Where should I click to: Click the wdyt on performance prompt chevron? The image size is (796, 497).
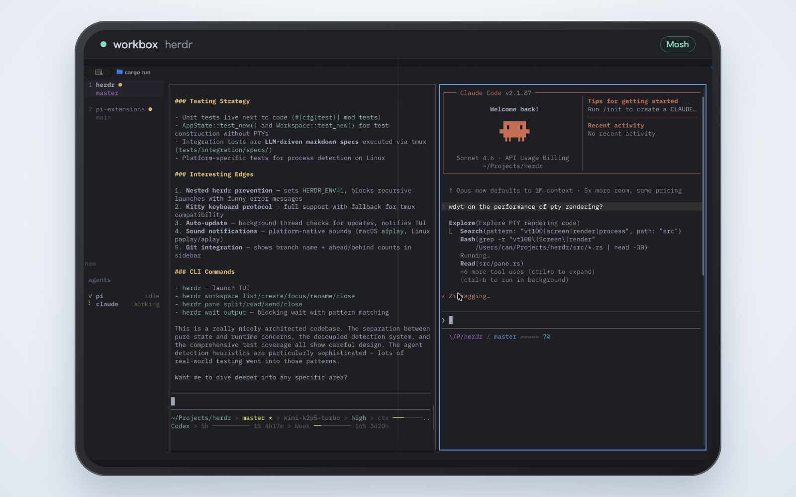click(x=444, y=207)
